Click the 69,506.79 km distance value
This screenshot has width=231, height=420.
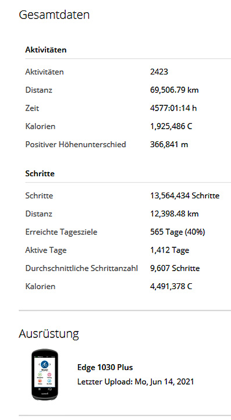[x=175, y=90]
